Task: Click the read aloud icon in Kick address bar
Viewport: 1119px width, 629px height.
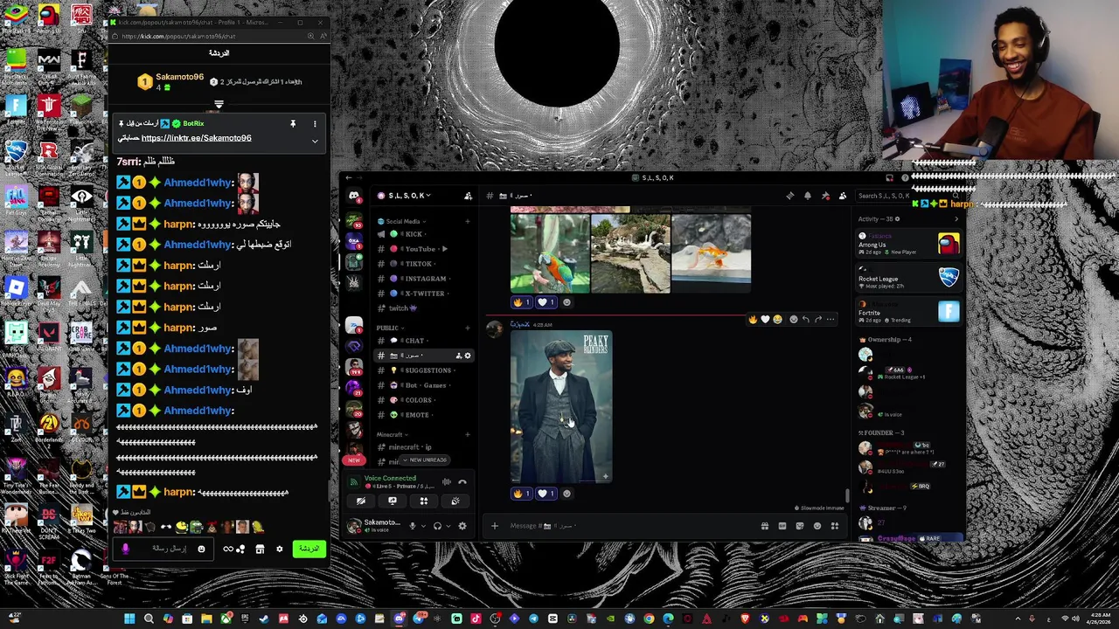Action: 323,37
